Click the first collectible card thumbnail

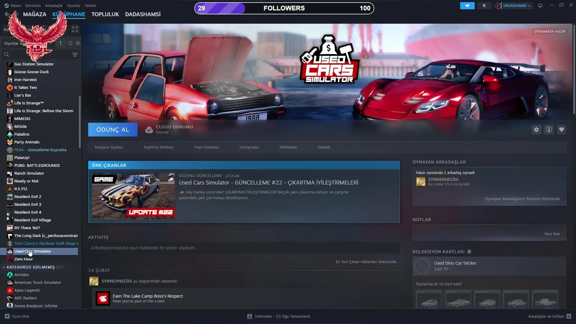[x=428, y=300]
